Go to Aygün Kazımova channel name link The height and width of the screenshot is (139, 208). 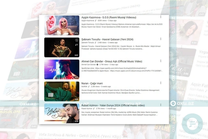[90, 21]
